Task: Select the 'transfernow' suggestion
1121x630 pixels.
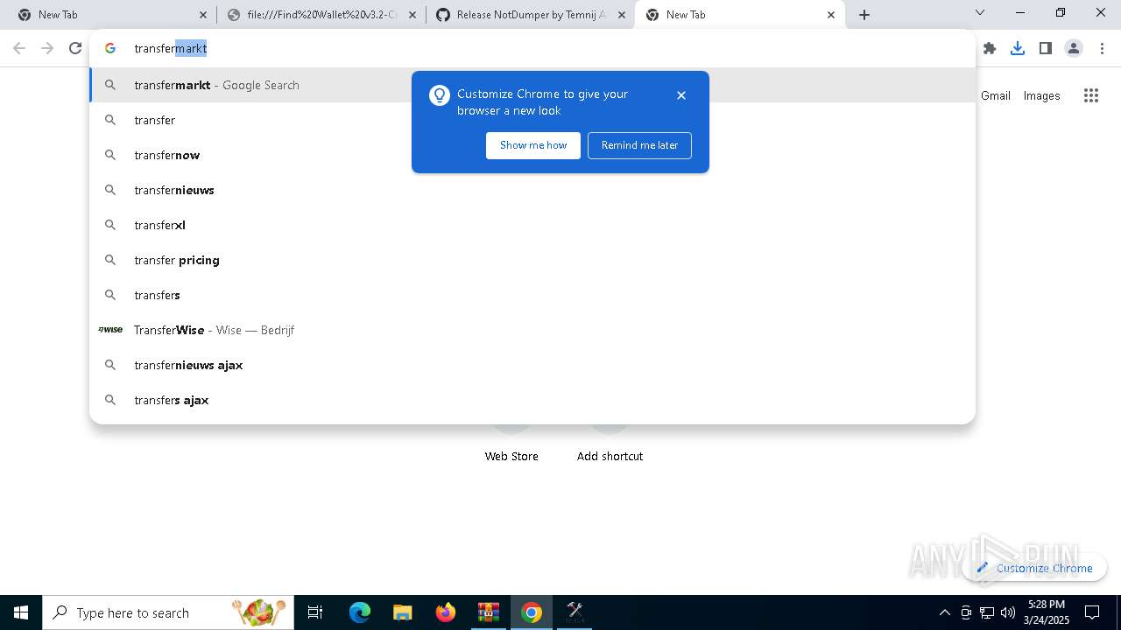Action: (532, 155)
